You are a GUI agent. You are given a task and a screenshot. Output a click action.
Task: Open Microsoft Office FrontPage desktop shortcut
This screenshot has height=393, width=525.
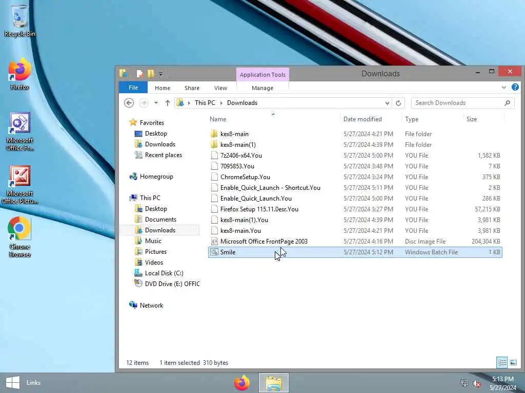click(19, 132)
